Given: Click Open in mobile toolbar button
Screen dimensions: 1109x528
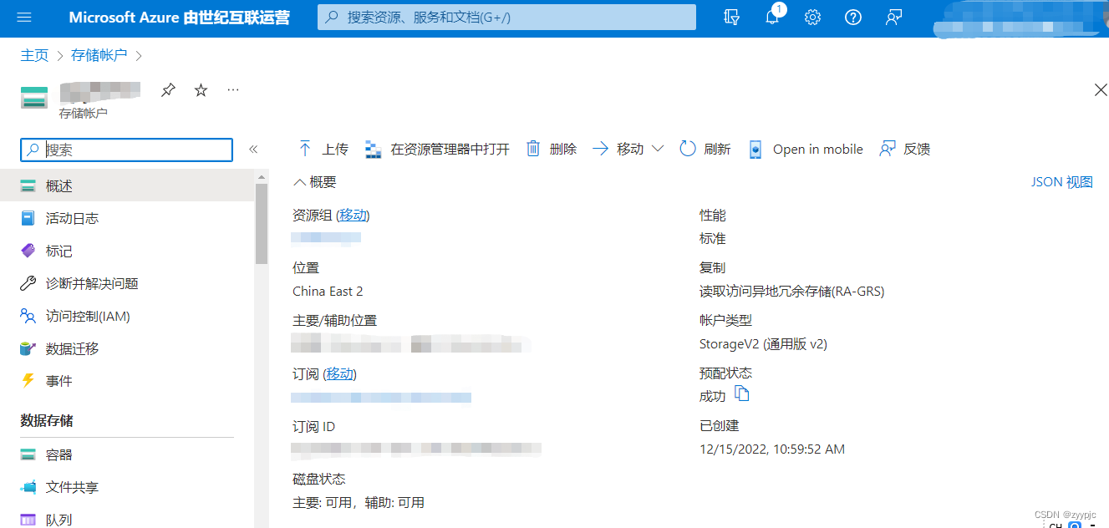Looking at the screenshot, I should tap(805, 150).
